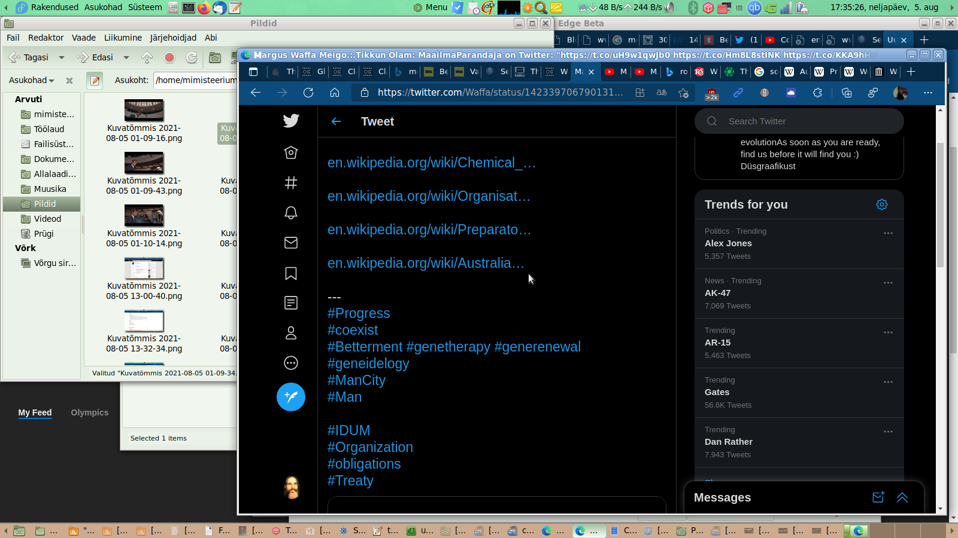Open the Redaktor menu
This screenshot has width=958, height=538.
46,38
